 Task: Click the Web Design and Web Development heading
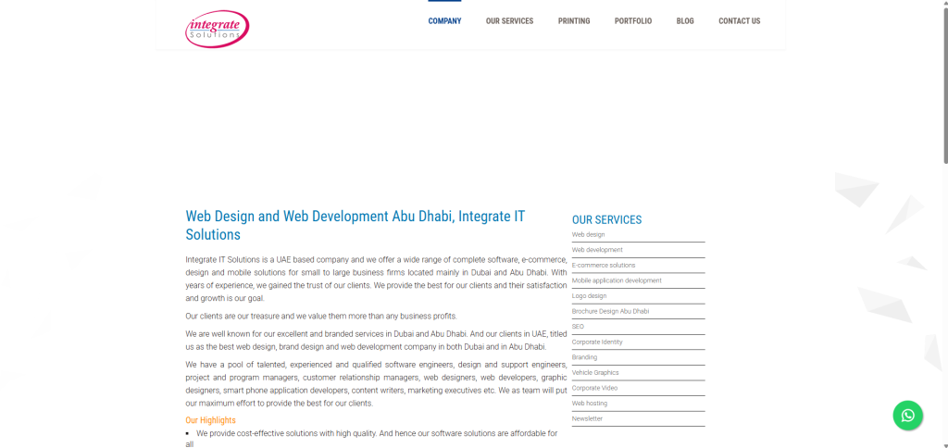[355, 225]
